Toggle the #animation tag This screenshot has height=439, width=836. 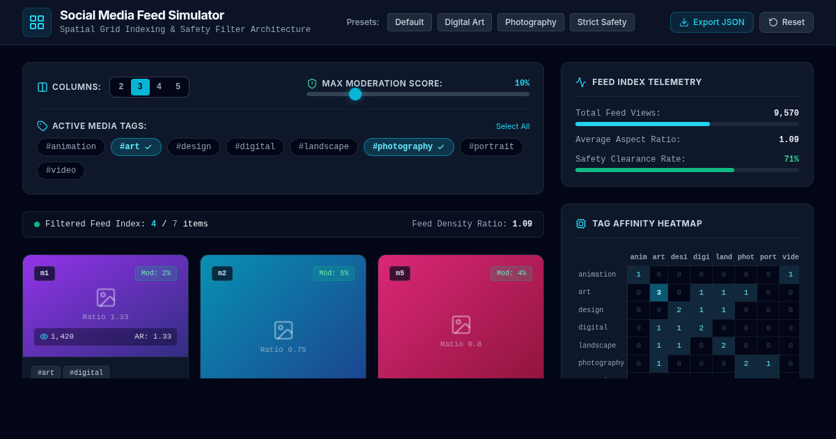click(71, 147)
